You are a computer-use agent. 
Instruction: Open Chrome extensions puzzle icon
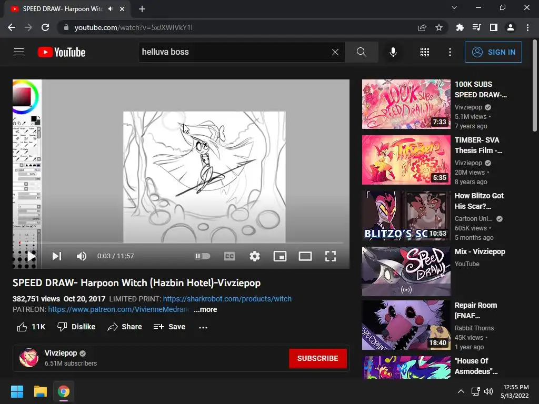[x=460, y=27]
